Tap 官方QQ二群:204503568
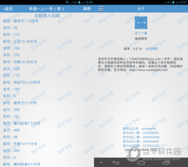 point(141,137)
